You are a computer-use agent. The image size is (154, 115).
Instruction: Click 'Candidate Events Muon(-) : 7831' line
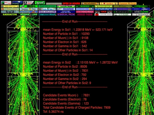tap(66, 95)
